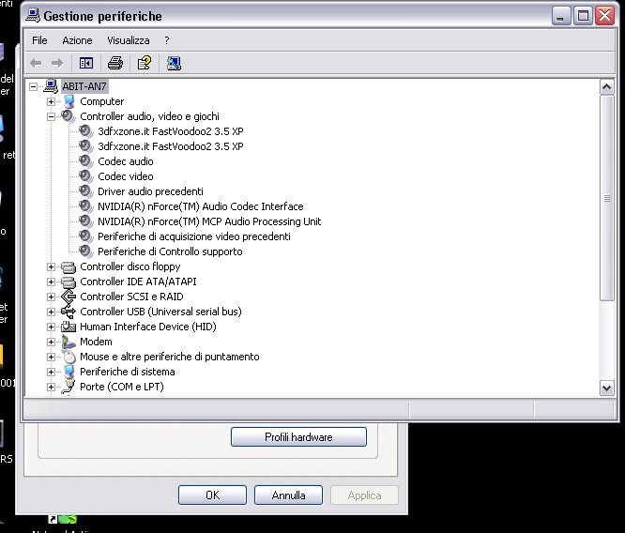625x533 pixels.
Task: Select NVIDIA nForce MCP Audio Processing Unit text
Action: [x=209, y=221]
